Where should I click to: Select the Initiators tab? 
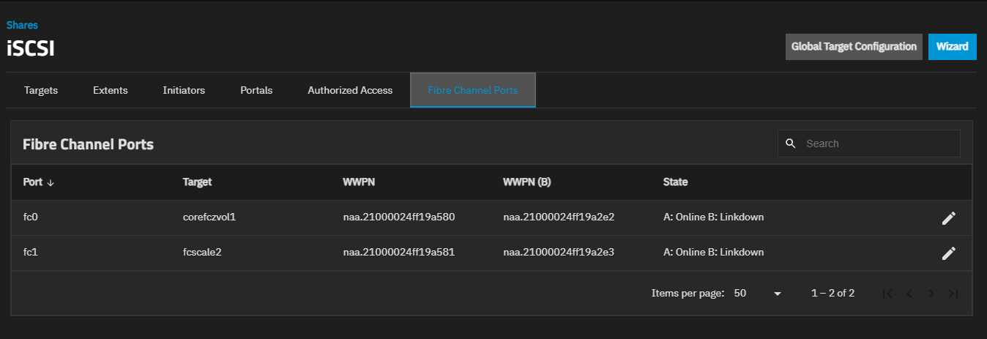pyautogui.click(x=184, y=91)
